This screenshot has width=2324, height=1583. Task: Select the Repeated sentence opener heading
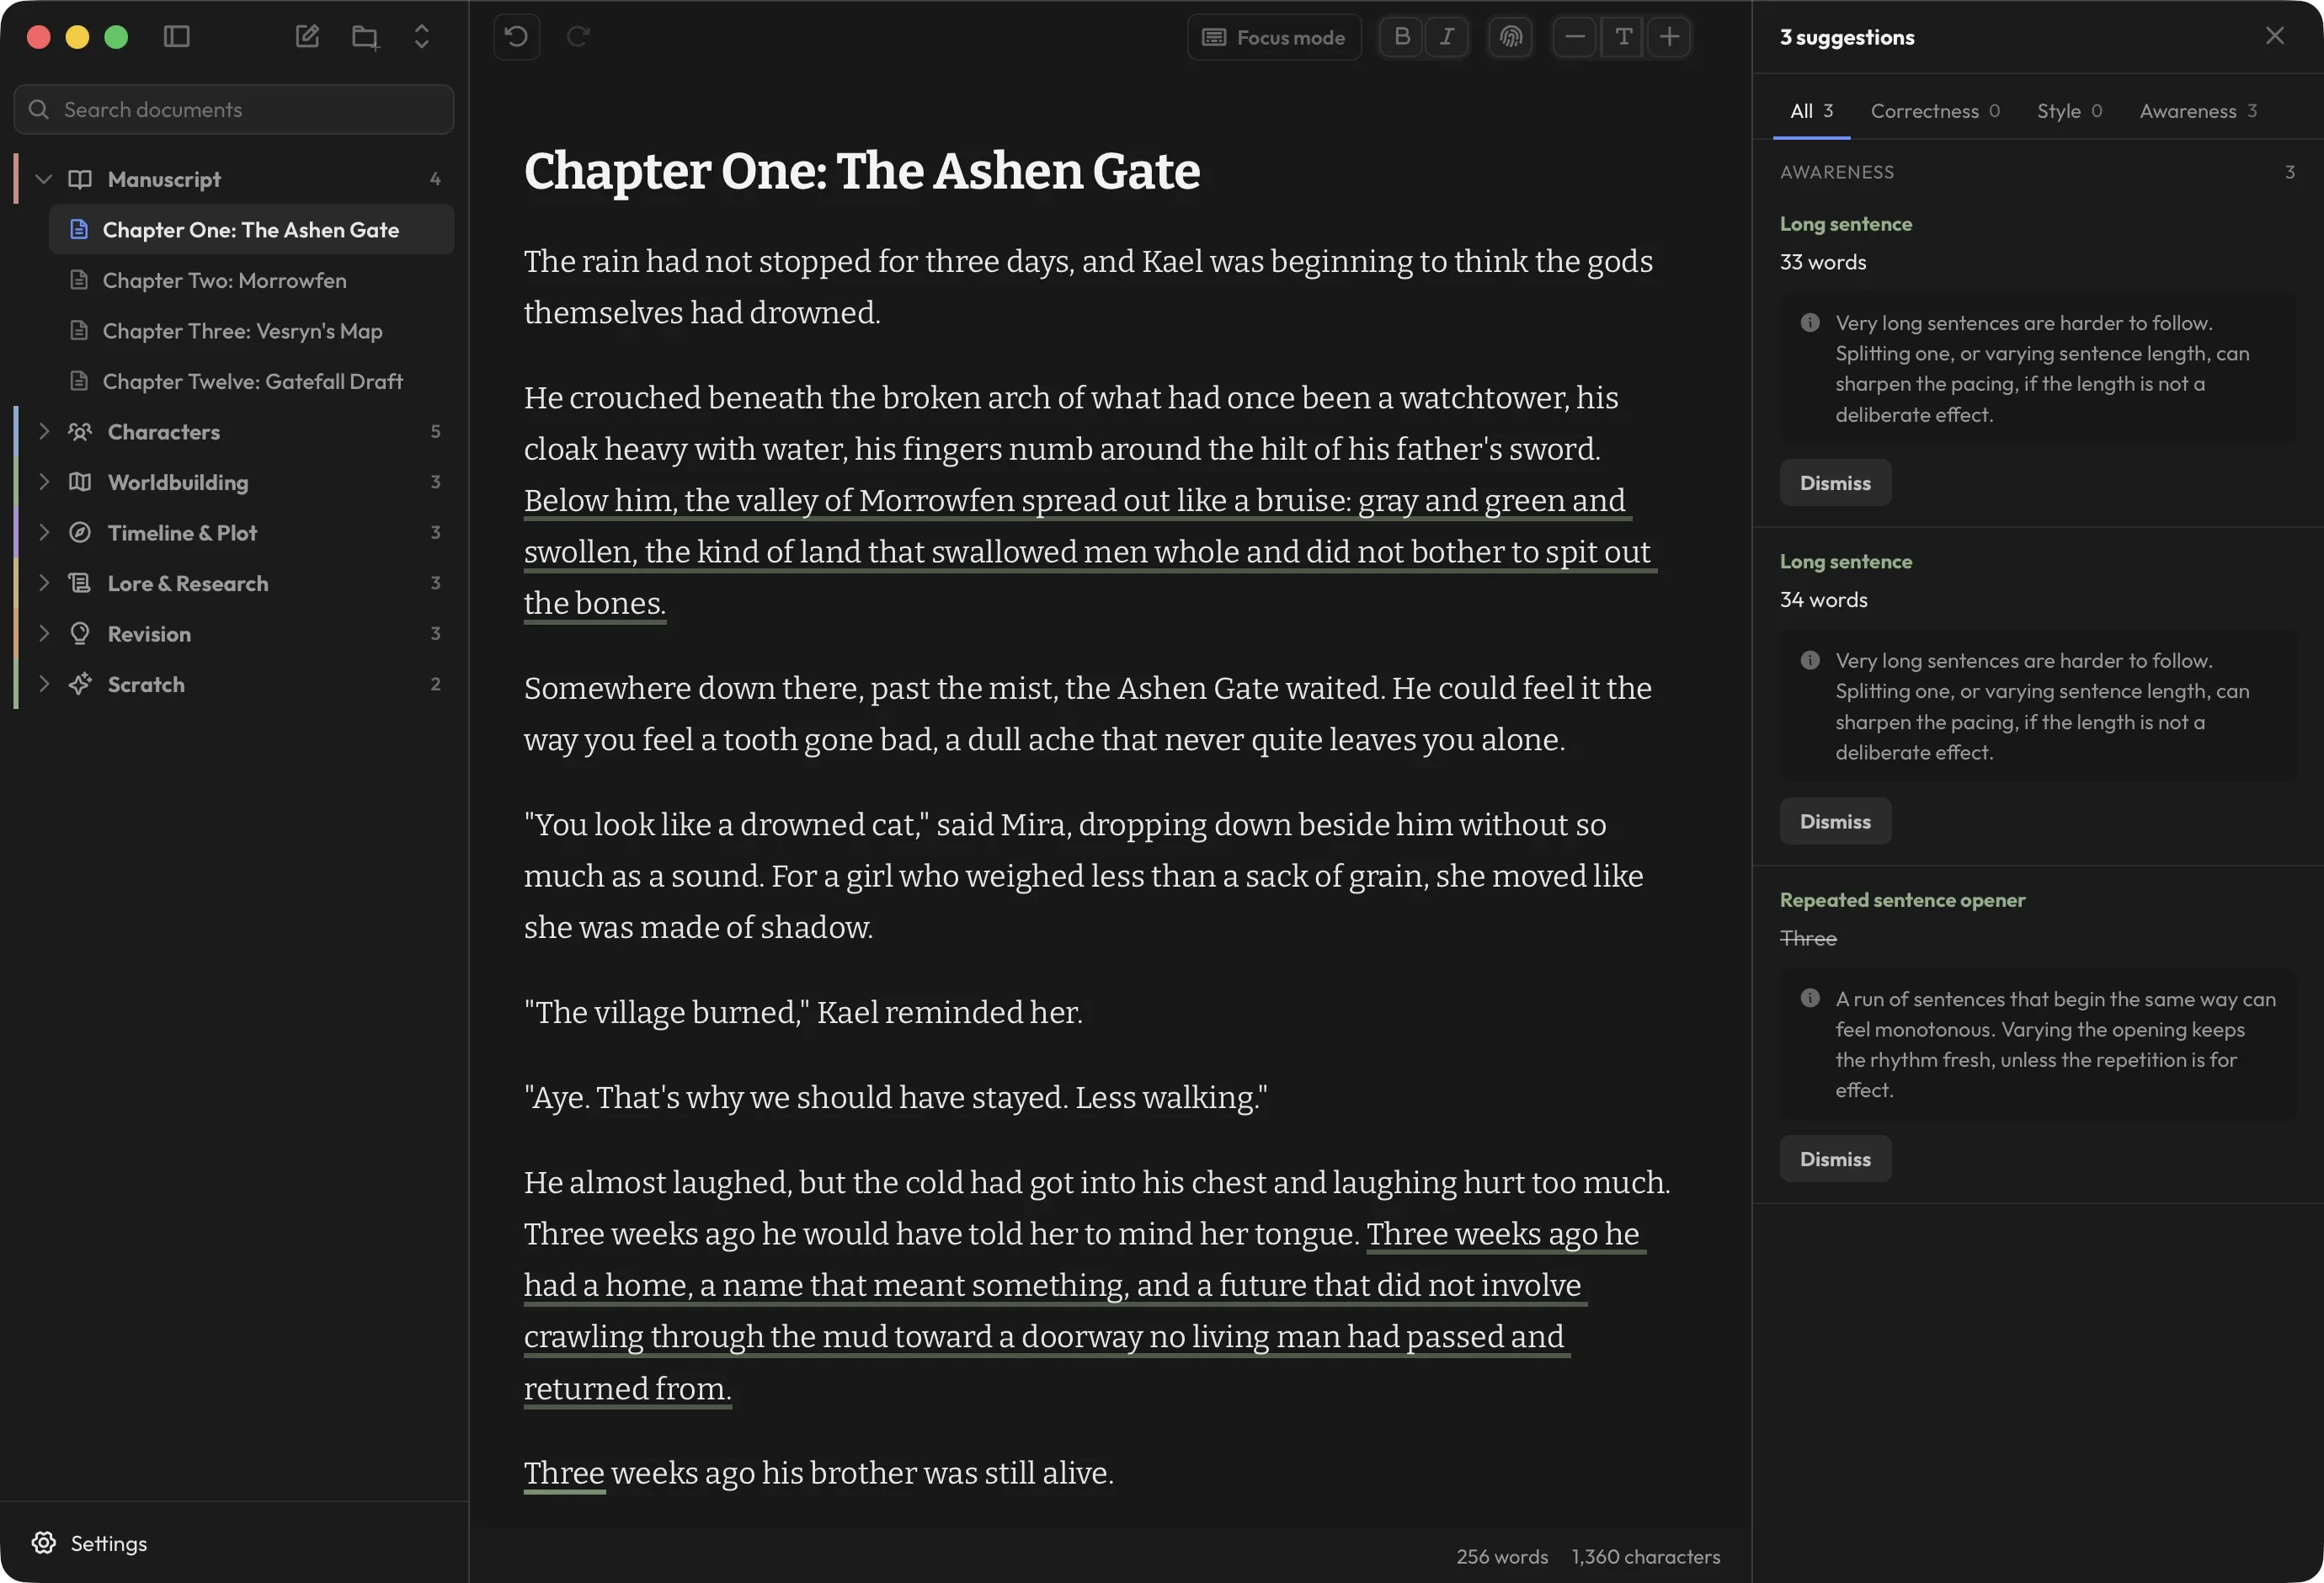coord(1902,900)
